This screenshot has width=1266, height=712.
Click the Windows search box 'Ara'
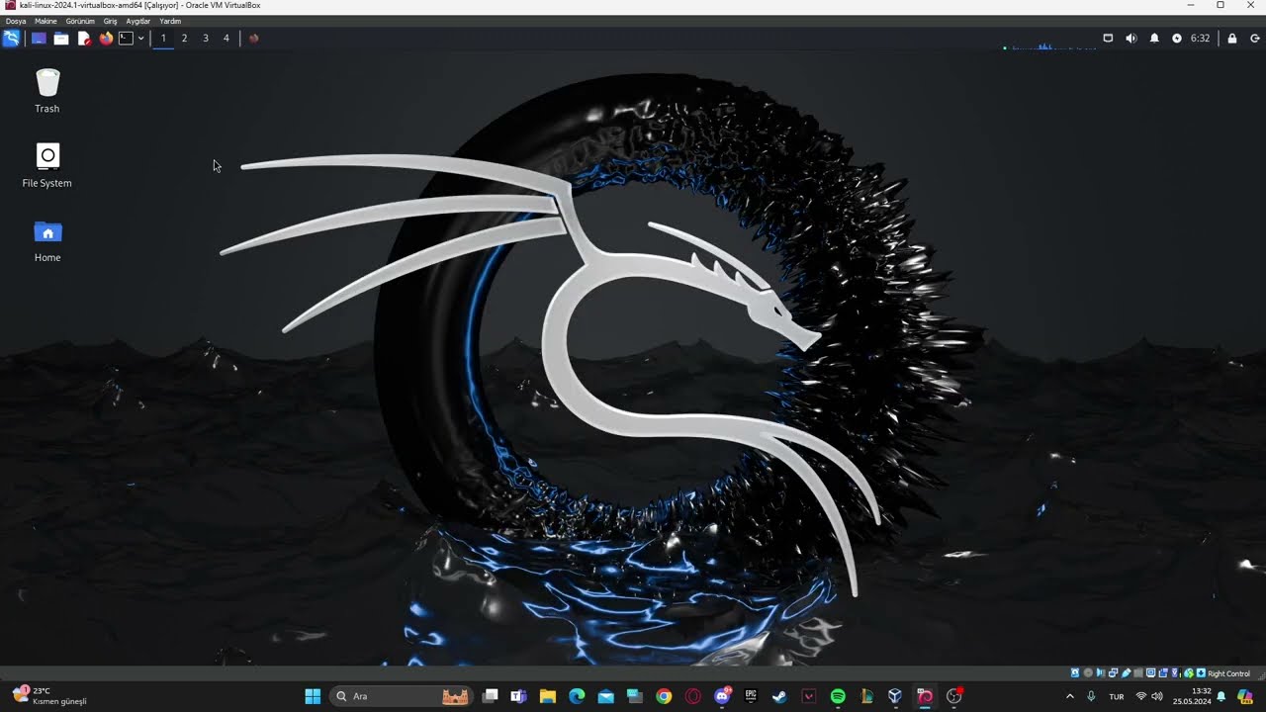pyautogui.click(x=400, y=696)
